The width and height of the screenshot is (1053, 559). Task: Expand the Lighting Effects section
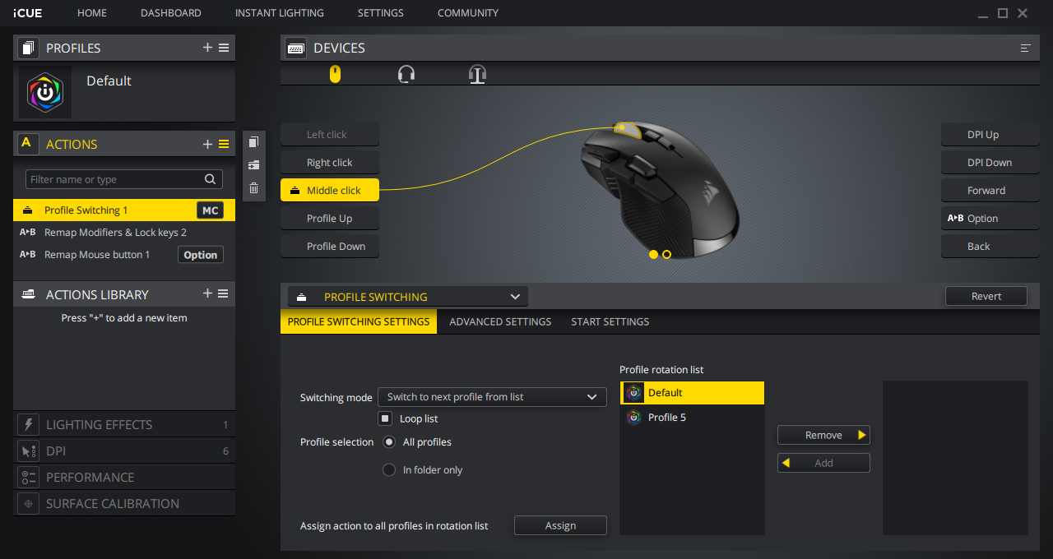tap(124, 424)
